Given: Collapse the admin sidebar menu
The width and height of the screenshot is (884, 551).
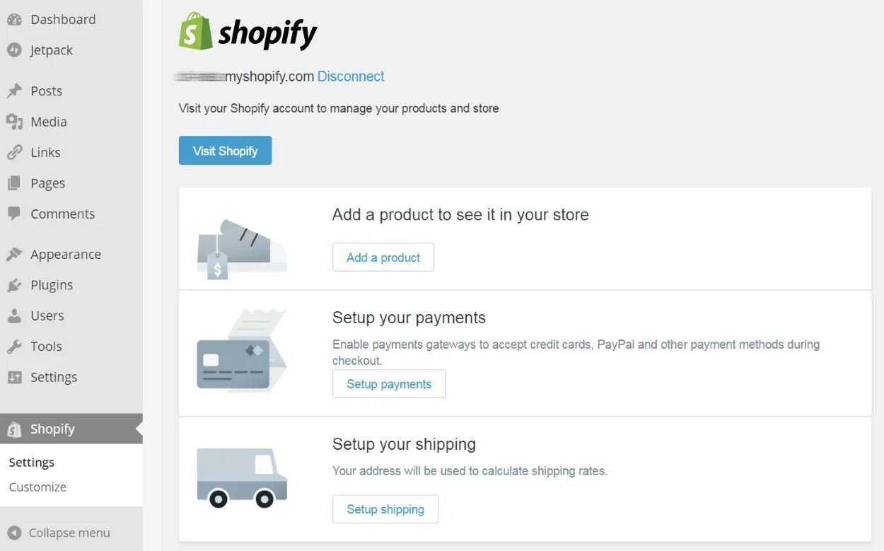Looking at the screenshot, I should (x=59, y=533).
